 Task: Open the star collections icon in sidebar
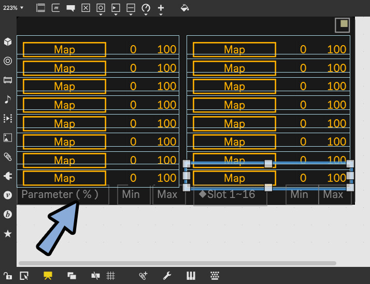(x=8, y=234)
